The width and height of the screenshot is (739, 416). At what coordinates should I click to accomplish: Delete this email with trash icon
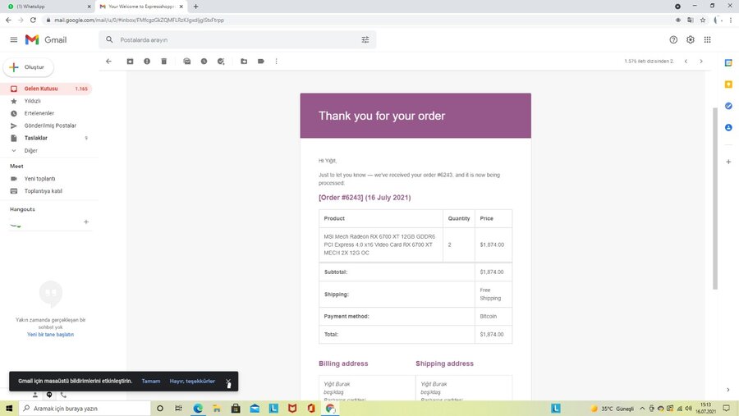(164, 62)
